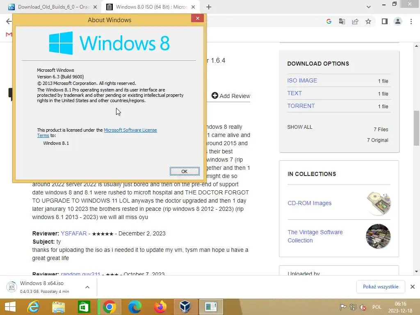Click the network tray icon
Viewport: 420px width, 315px height.
(353, 307)
